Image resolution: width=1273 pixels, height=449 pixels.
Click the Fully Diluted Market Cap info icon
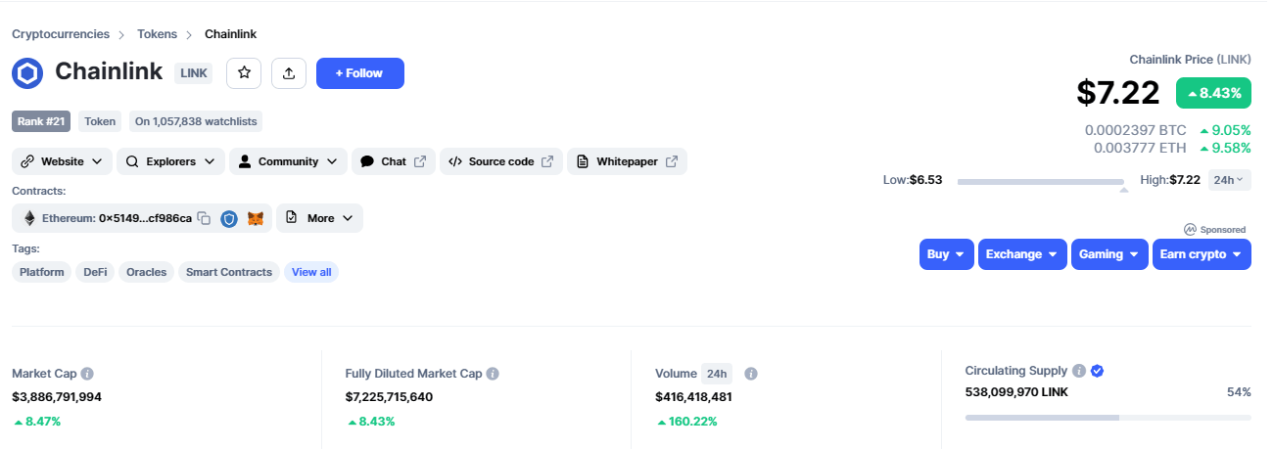493,374
